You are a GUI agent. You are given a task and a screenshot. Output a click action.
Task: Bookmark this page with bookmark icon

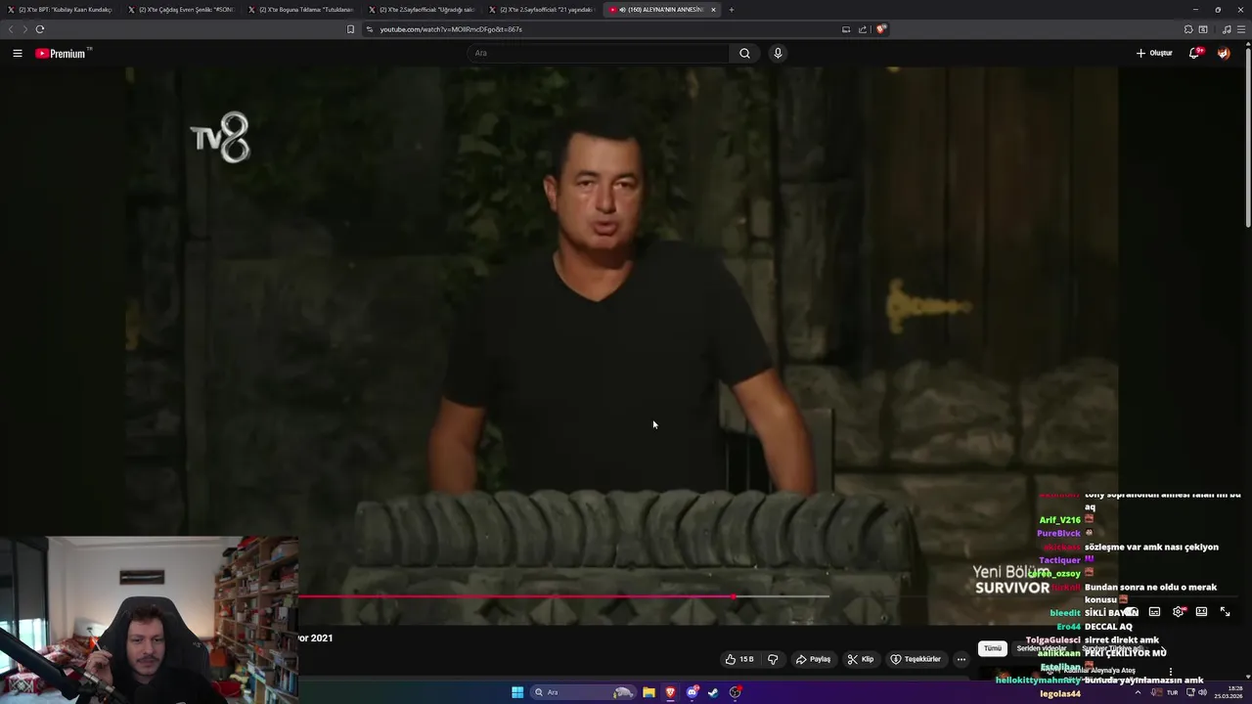point(351,29)
